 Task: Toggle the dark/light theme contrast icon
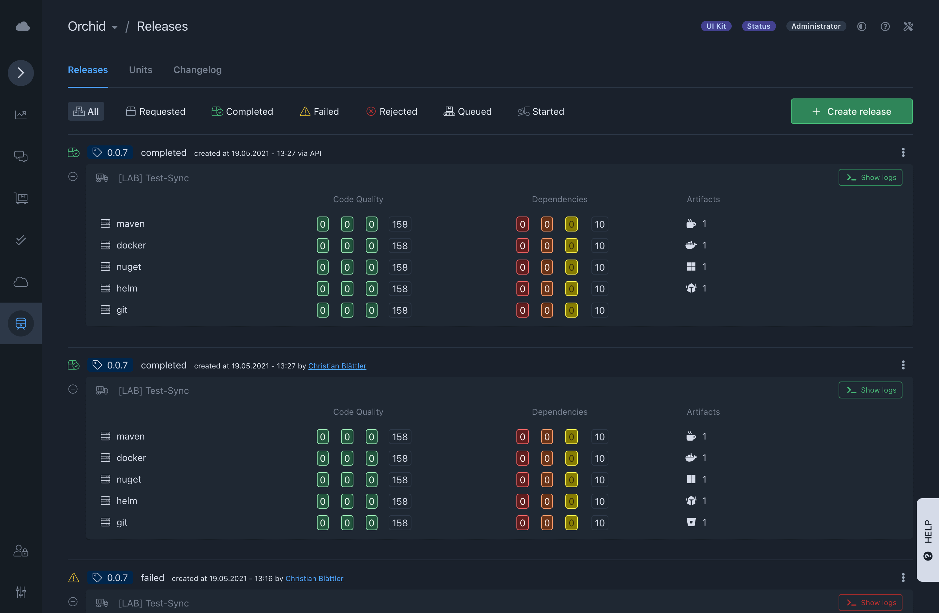click(862, 26)
